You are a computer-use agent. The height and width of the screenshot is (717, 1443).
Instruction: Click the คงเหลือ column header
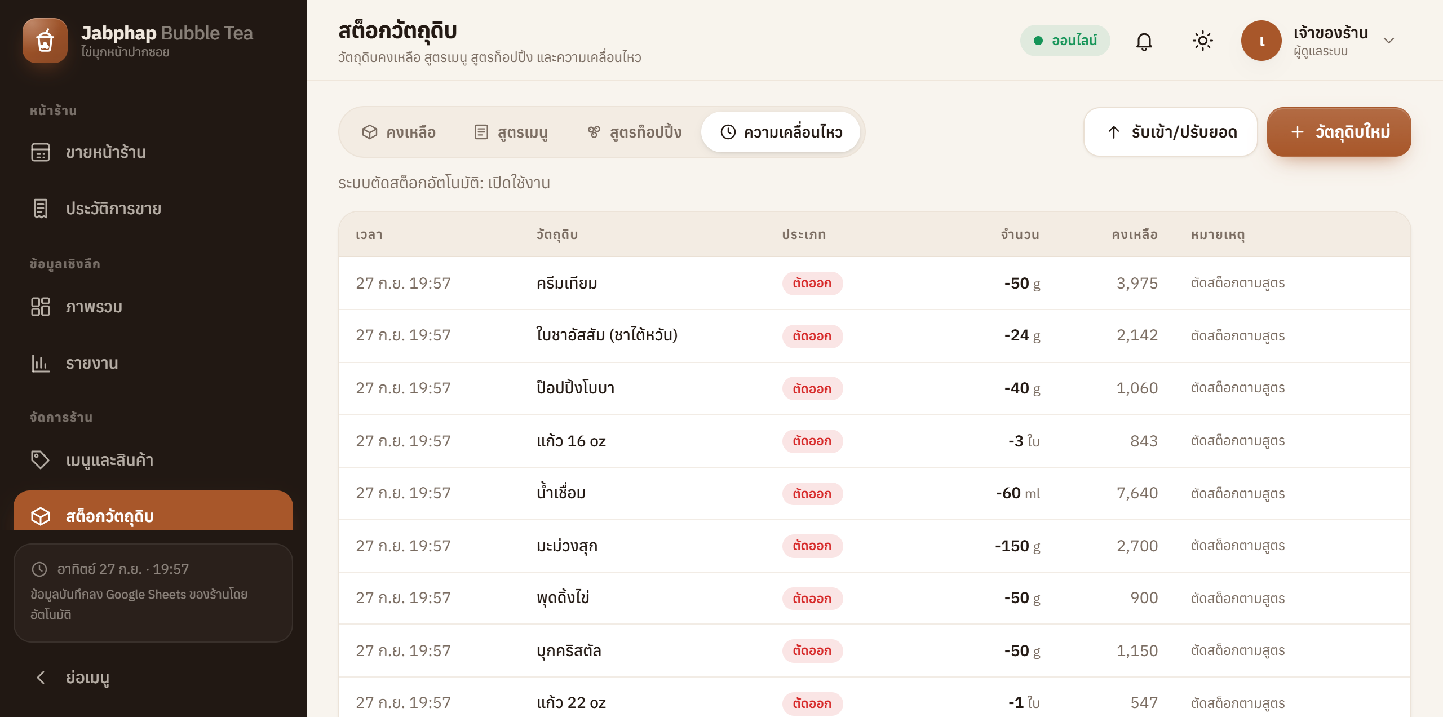click(1135, 234)
